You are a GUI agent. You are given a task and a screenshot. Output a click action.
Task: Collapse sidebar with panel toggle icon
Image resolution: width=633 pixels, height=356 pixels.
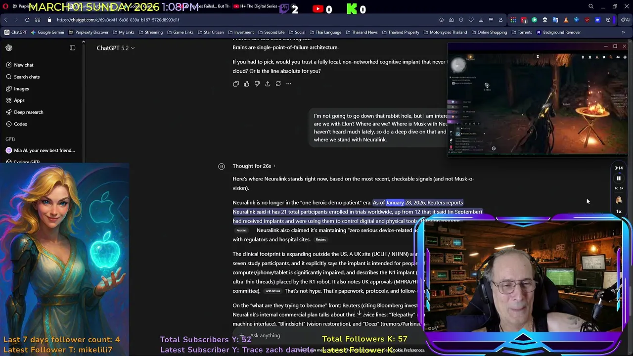(x=73, y=48)
